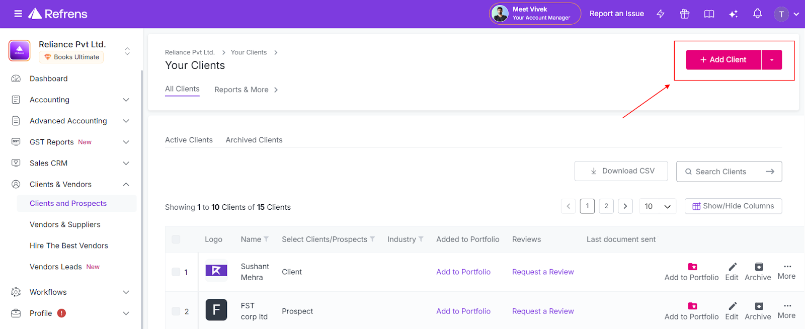Click Edit pencil for FST corp ltd
The height and width of the screenshot is (329, 805).
coord(733,306)
